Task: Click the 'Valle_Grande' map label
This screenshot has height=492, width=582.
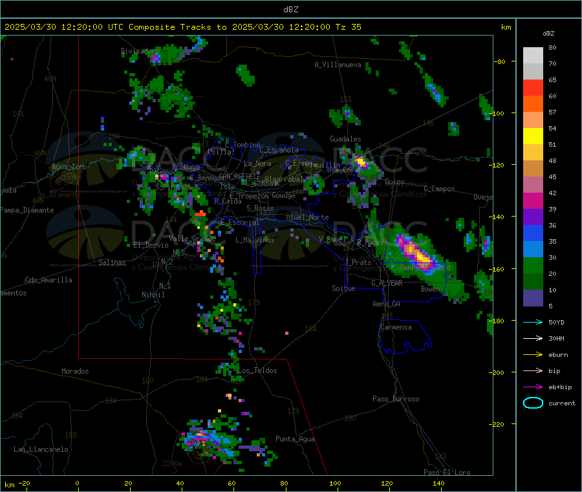Action: click(192, 238)
